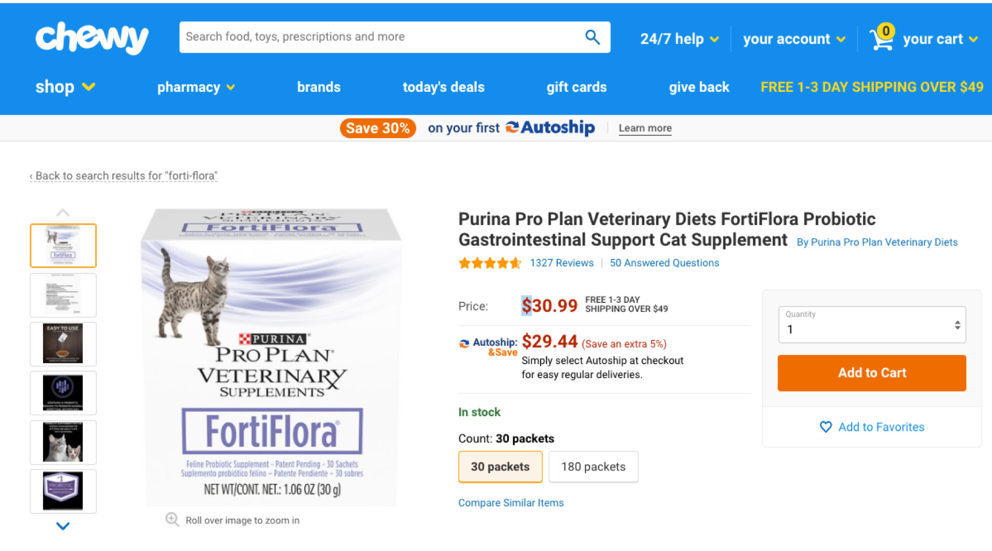Select the 30 packets count option
The image size is (992, 551).
click(x=500, y=467)
